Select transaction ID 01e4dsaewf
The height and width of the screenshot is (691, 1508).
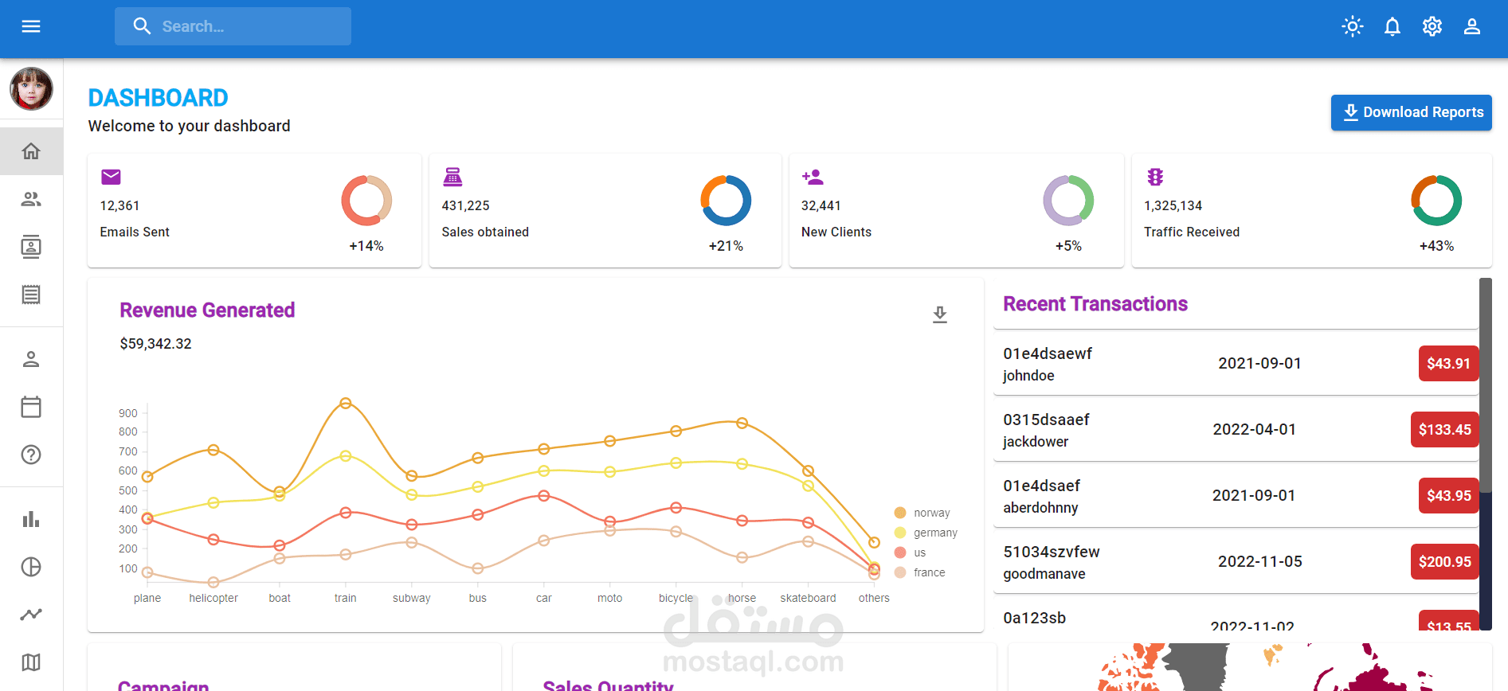(x=1048, y=353)
